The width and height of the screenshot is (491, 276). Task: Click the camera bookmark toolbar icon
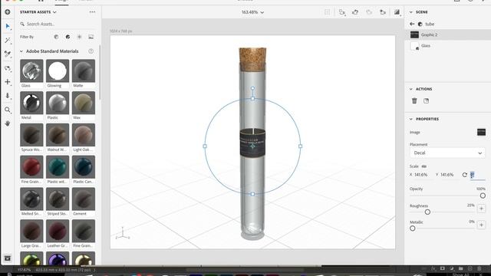[383, 12]
